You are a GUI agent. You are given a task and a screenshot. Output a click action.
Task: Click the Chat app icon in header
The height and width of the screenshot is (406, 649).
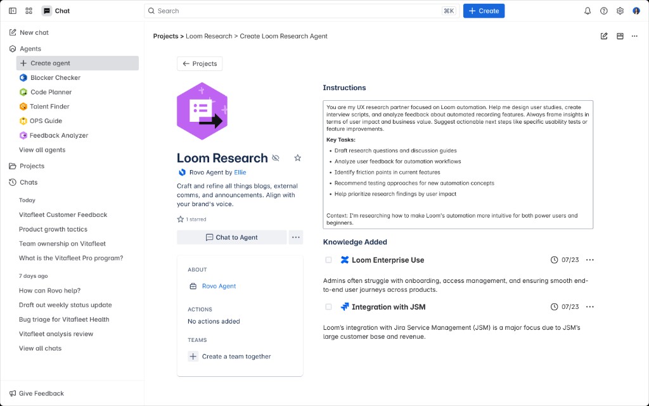pos(47,11)
